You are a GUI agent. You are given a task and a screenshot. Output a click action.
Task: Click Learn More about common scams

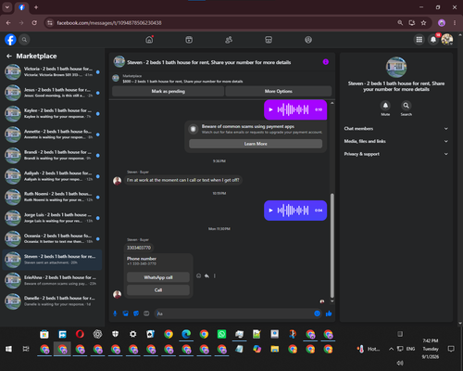click(256, 144)
